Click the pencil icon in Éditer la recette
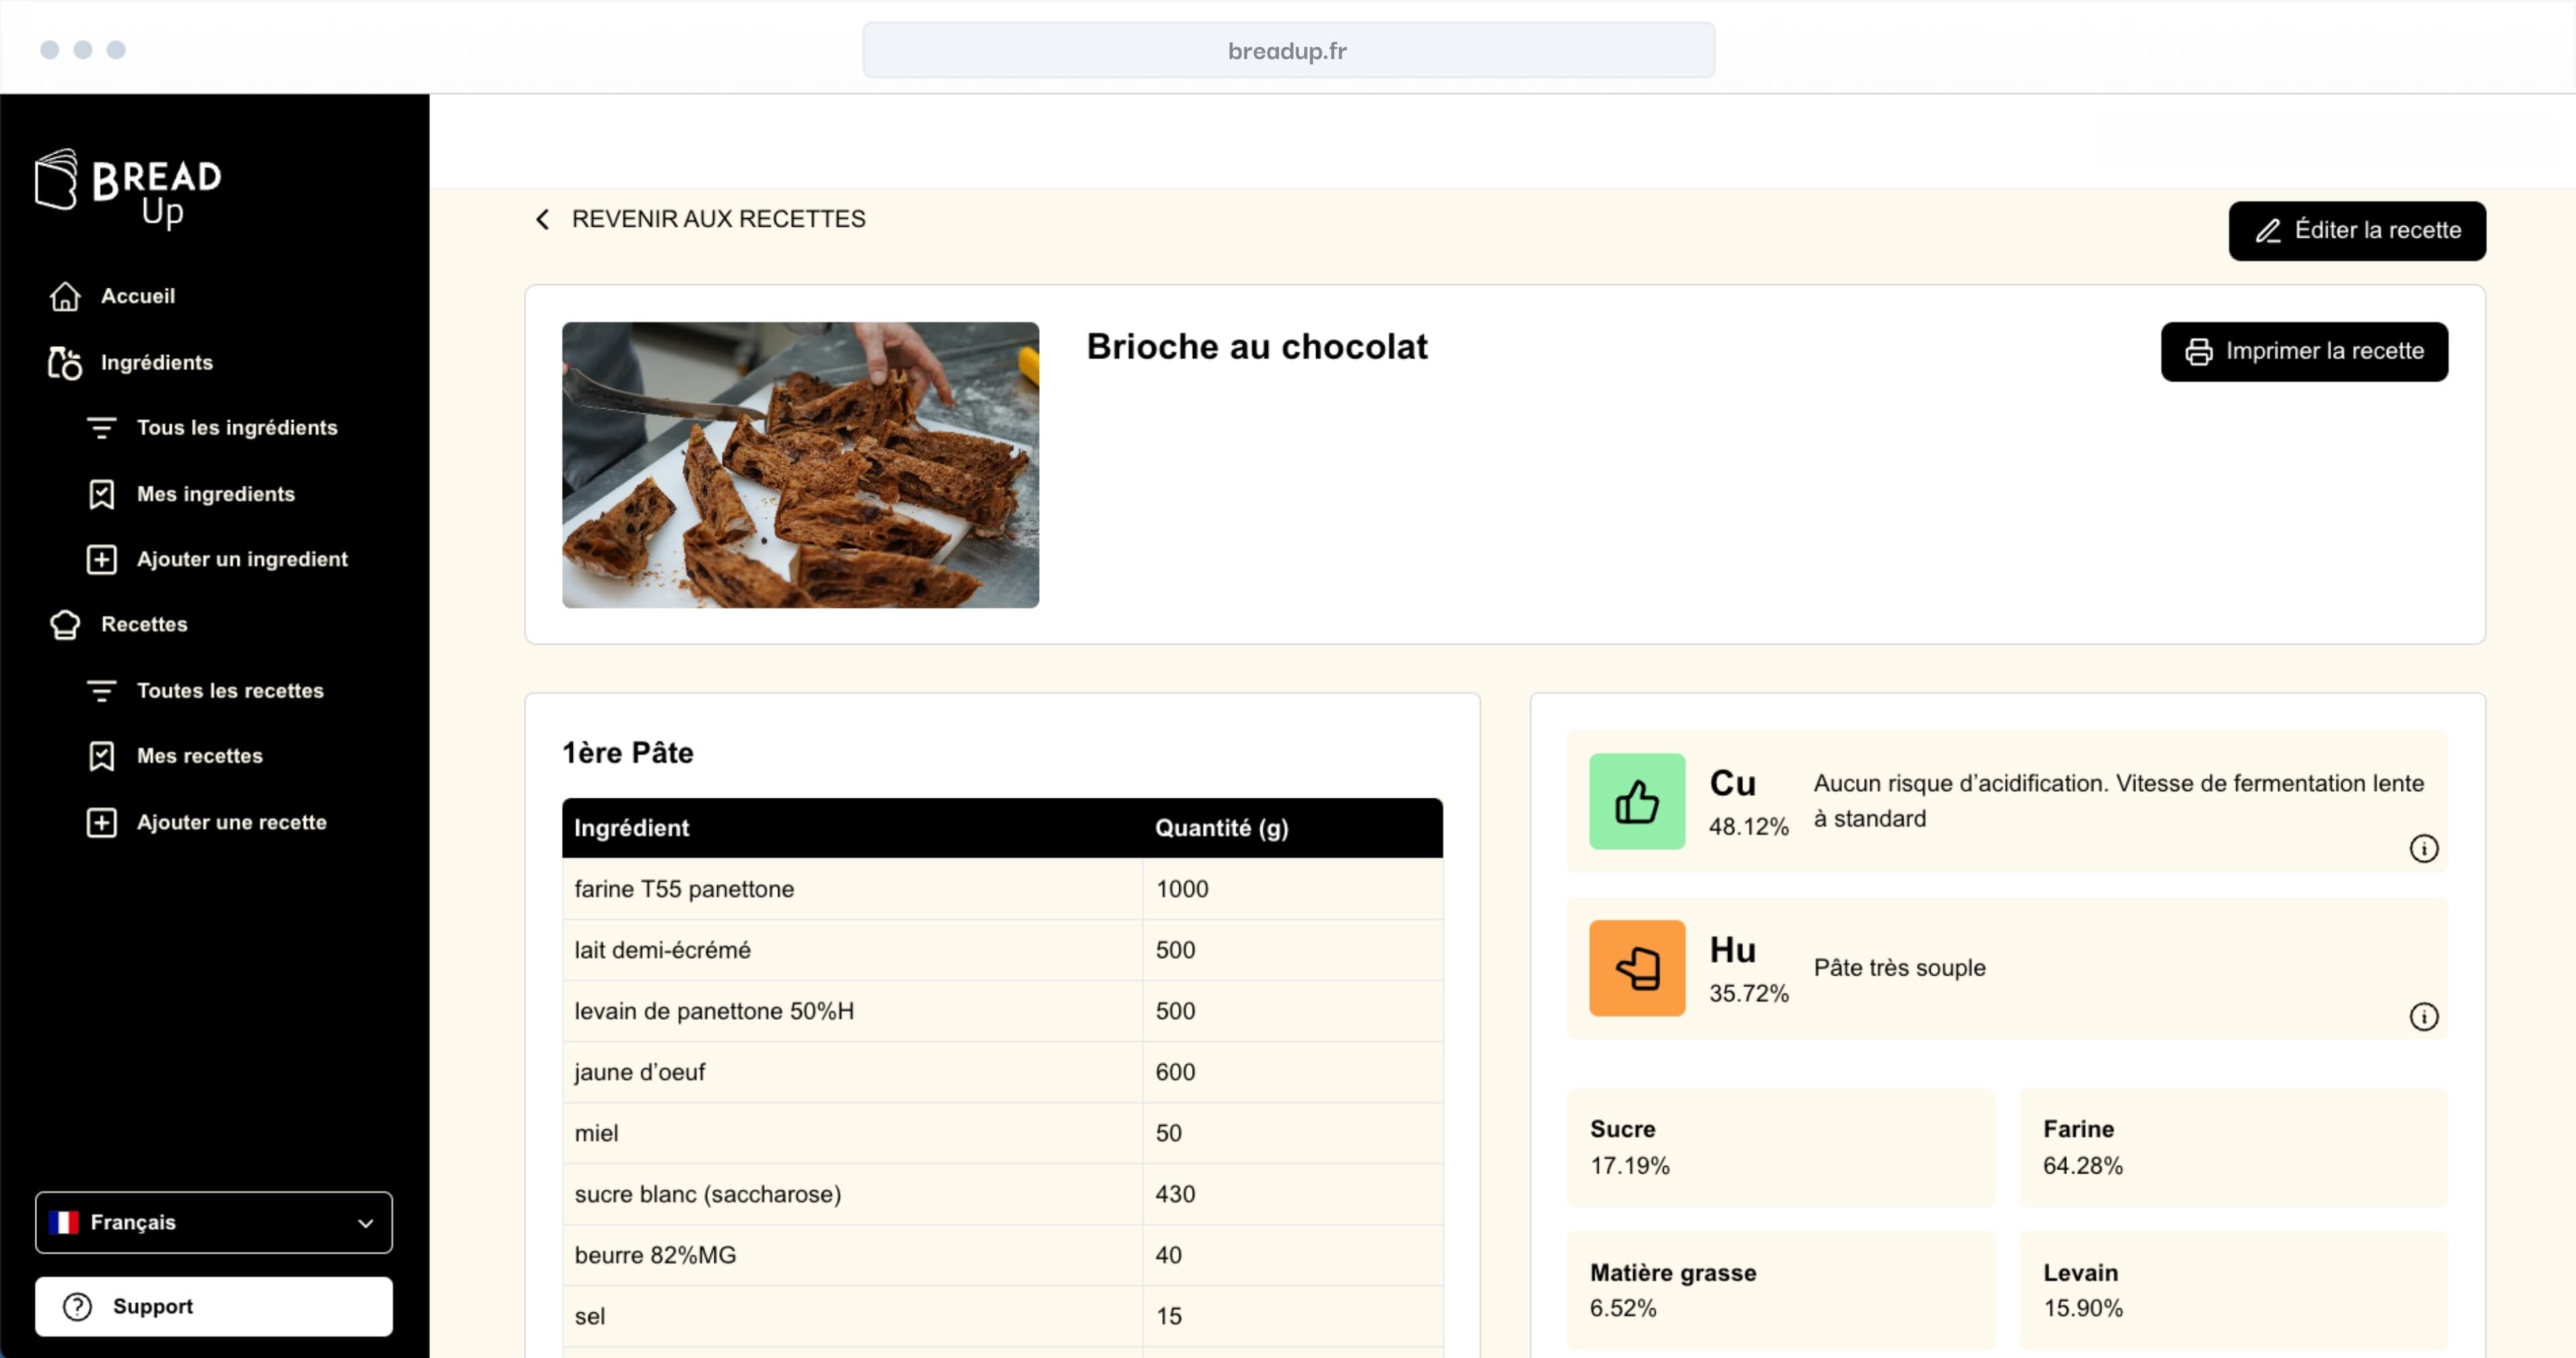Screen dimensions: 2576x1358 pos(2268,231)
